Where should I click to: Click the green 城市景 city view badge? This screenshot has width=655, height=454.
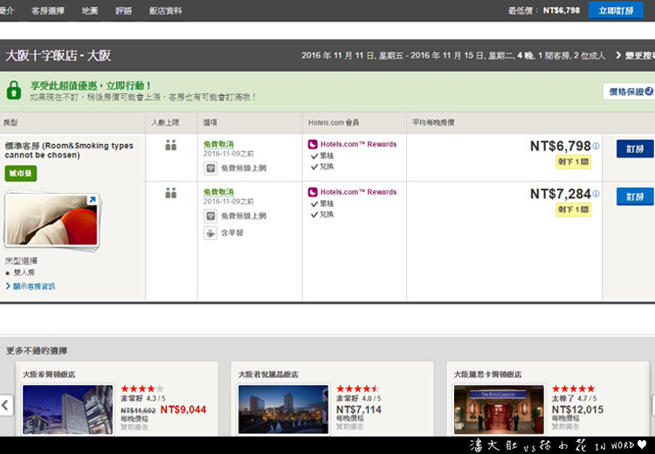point(21,174)
